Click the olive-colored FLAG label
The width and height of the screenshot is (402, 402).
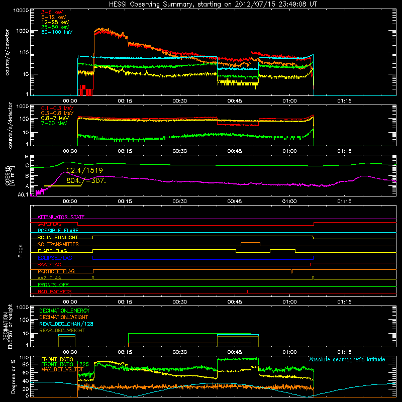point(49,278)
